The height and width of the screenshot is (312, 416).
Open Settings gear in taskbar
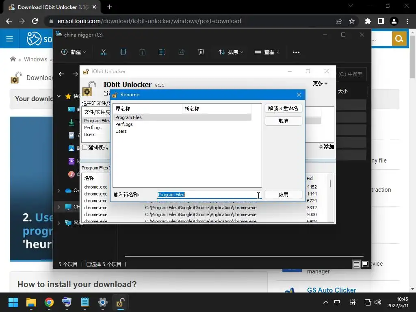click(103, 302)
